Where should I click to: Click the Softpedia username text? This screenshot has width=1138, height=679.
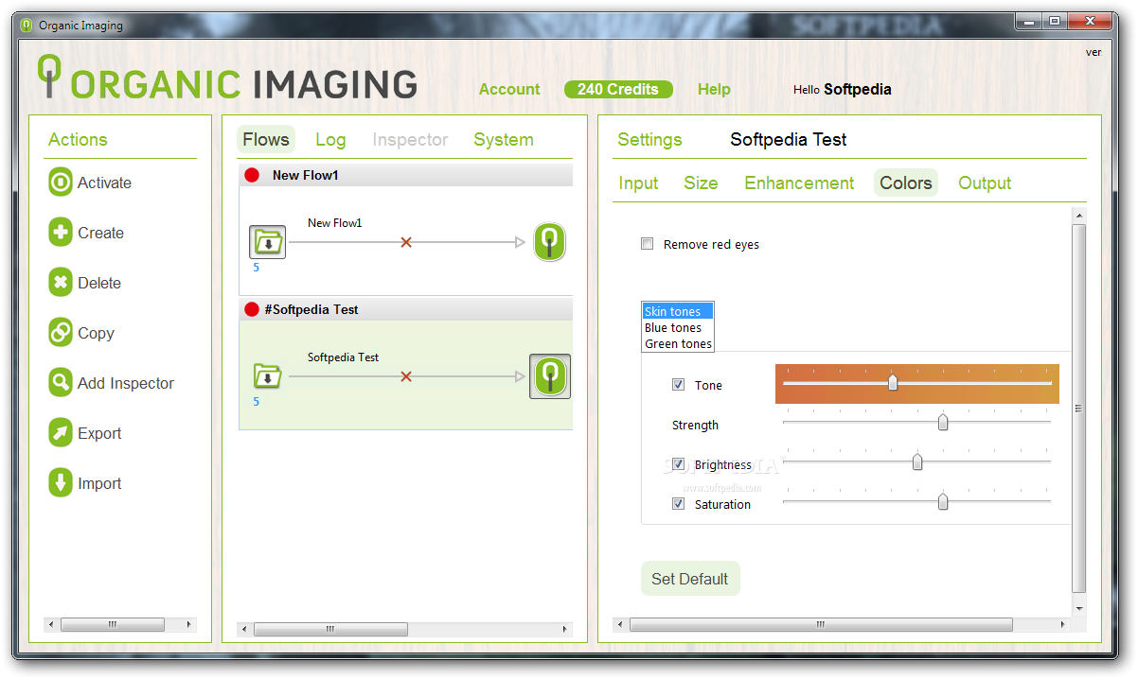pyautogui.click(x=858, y=90)
